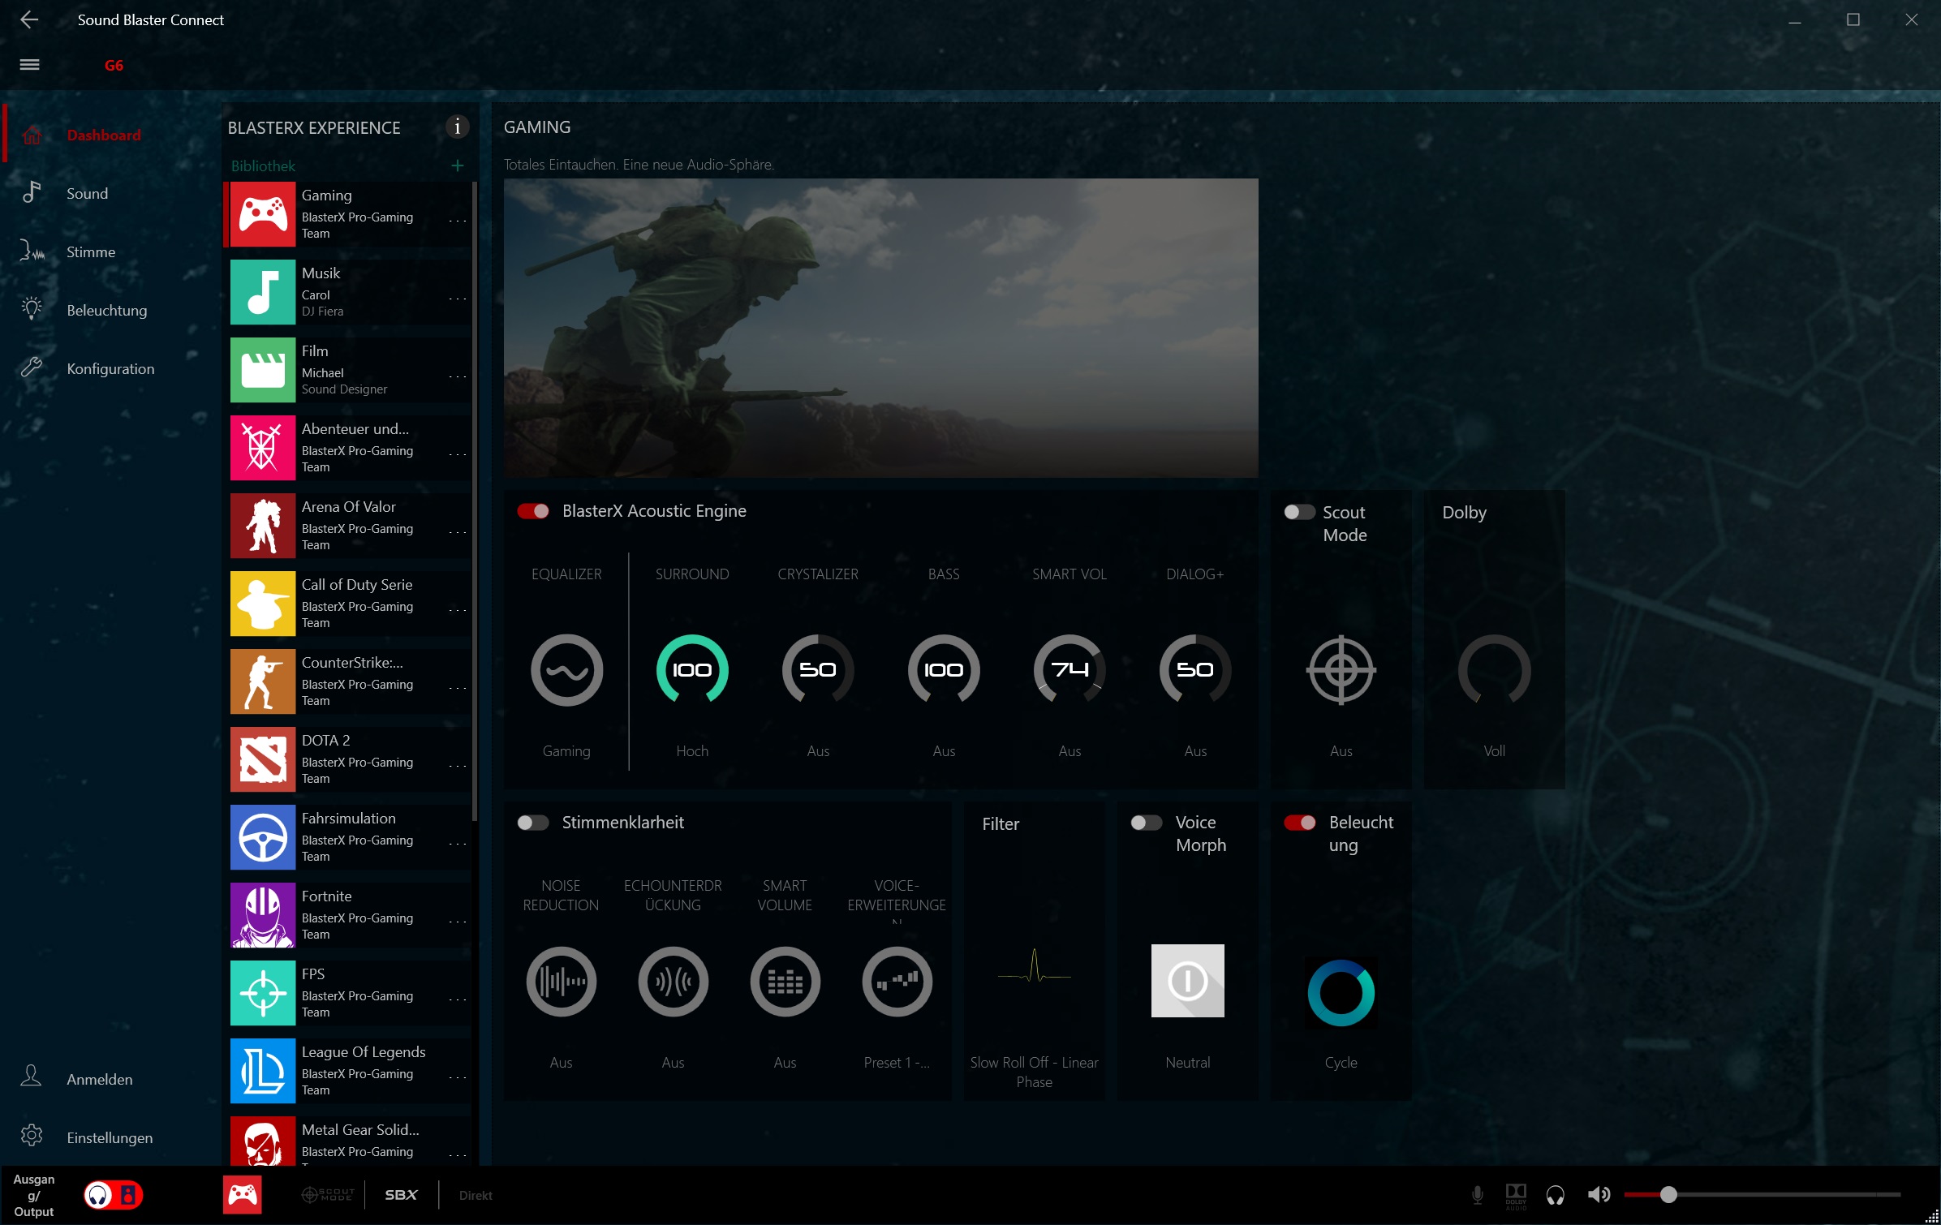1941x1225 pixels.
Task: Go back with the arrow icon
Action: pos(29,19)
